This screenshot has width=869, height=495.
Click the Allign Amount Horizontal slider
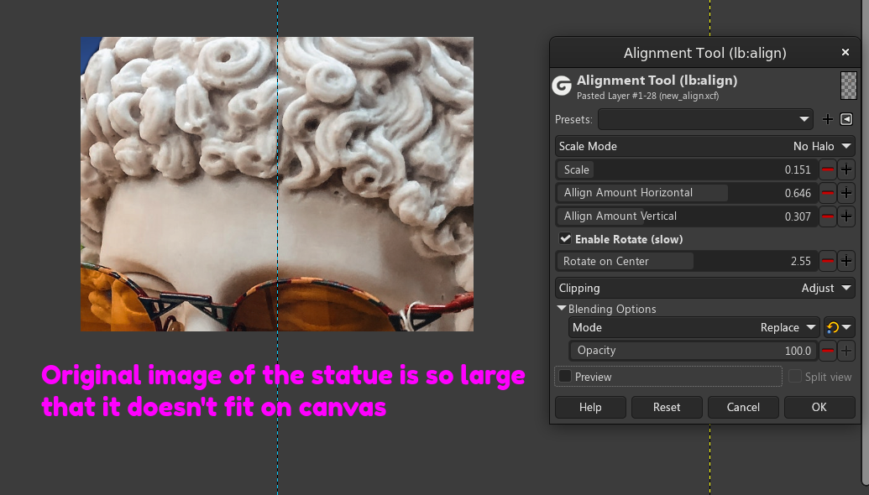pos(687,193)
